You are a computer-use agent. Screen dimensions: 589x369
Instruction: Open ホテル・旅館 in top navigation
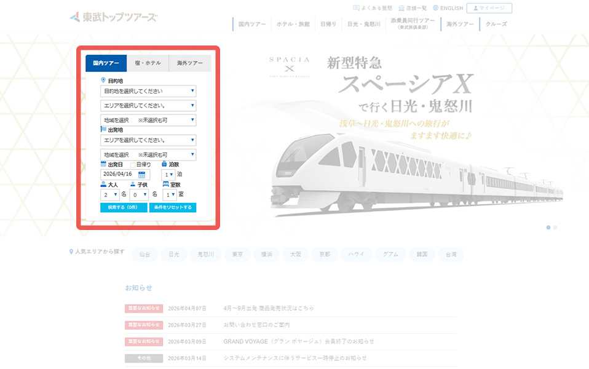coord(293,24)
